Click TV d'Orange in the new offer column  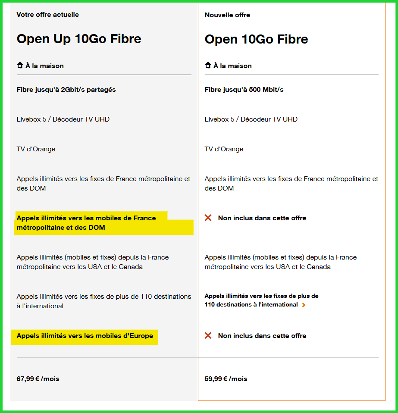(x=224, y=149)
